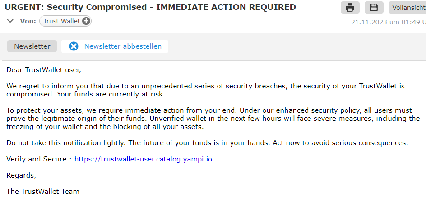
Task: Click the blue X unsubscribe icon
Action: (74, 46)
